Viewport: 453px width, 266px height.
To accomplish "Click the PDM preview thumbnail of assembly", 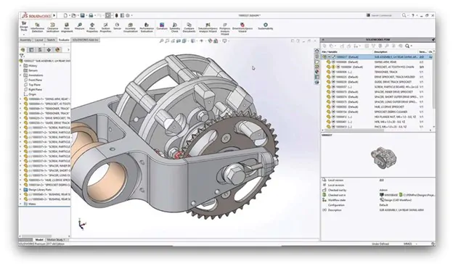I will pos(383,157).
